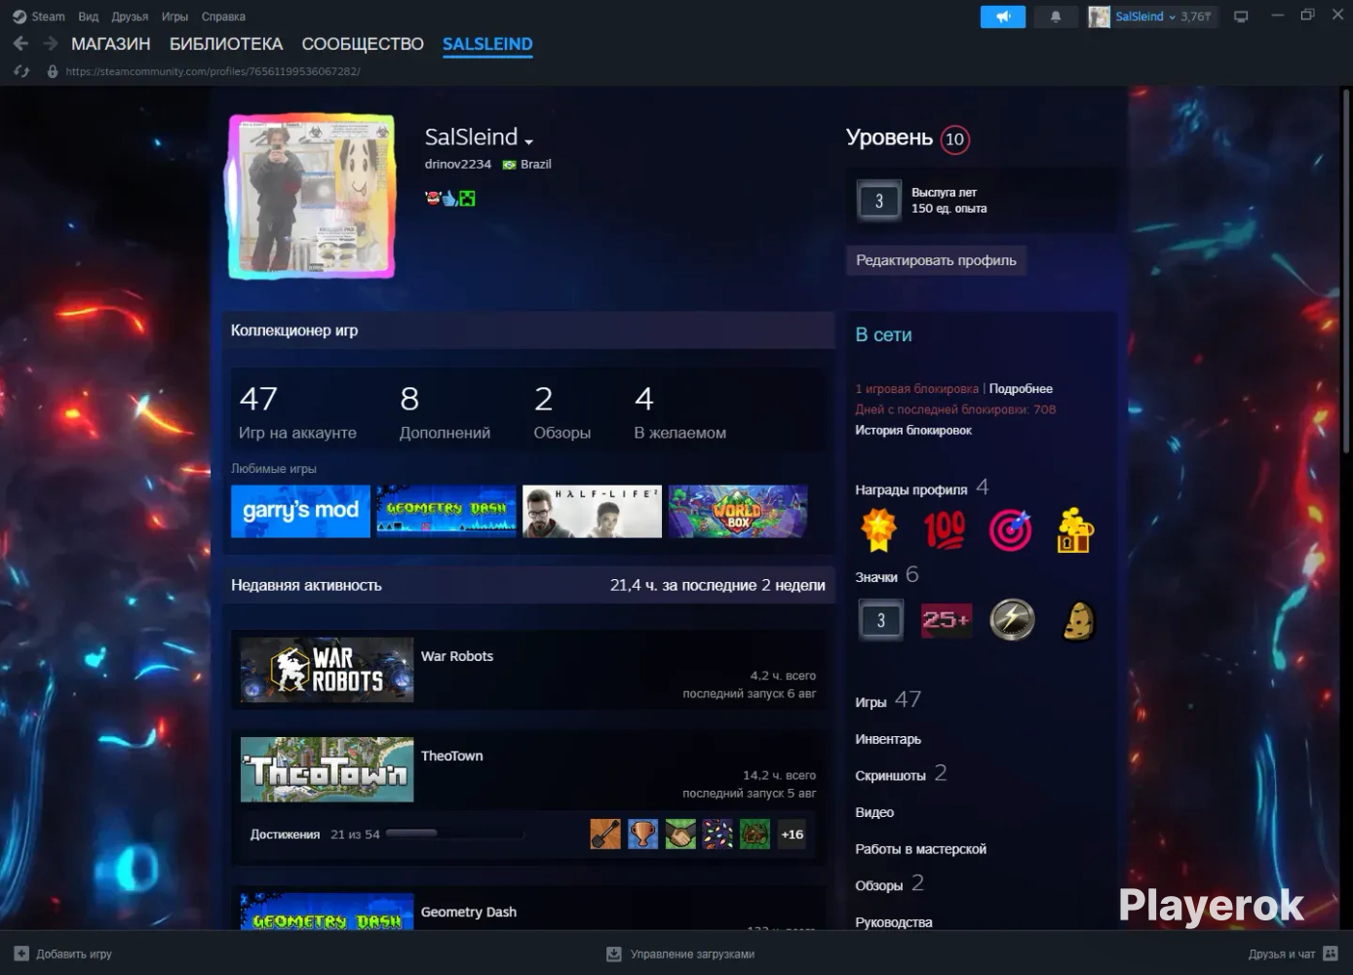Expand the SalSleind name dropdown arrow
The width and height of the screenshot is (1353, 975).
click(528, 141)
